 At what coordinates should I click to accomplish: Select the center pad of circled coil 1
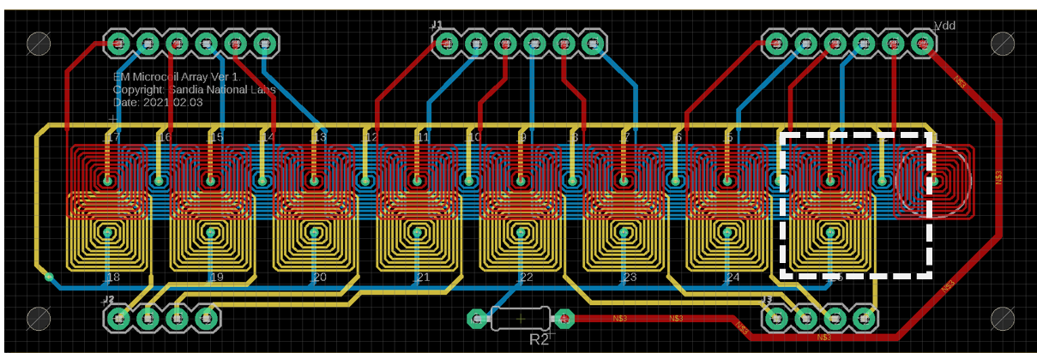(934, 181)
